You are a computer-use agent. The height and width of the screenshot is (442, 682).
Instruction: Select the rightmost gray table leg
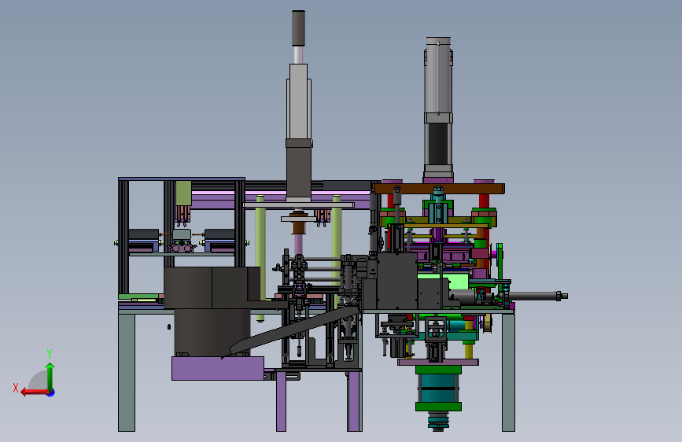click(x=508, y=372)
